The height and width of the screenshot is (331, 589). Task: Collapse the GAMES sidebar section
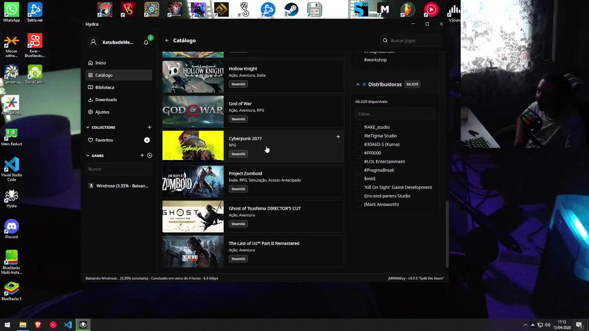[88, 155]
